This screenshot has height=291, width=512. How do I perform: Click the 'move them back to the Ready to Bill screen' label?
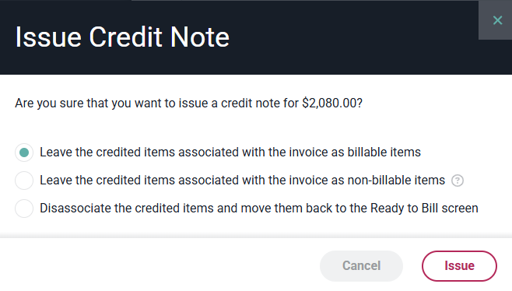pyautogui.click(x=259, y=209)
